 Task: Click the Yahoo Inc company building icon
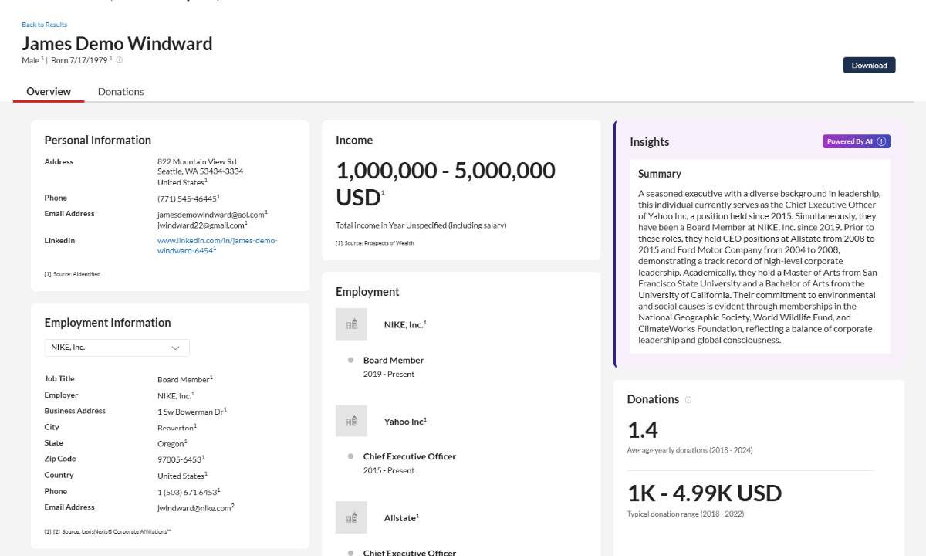pyautogui.click(x=351, y=421)
